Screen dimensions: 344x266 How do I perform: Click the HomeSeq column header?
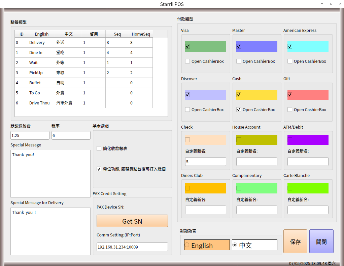[141, 34]
